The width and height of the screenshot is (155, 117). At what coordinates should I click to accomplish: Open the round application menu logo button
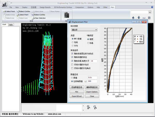click(x=5, y=4)
